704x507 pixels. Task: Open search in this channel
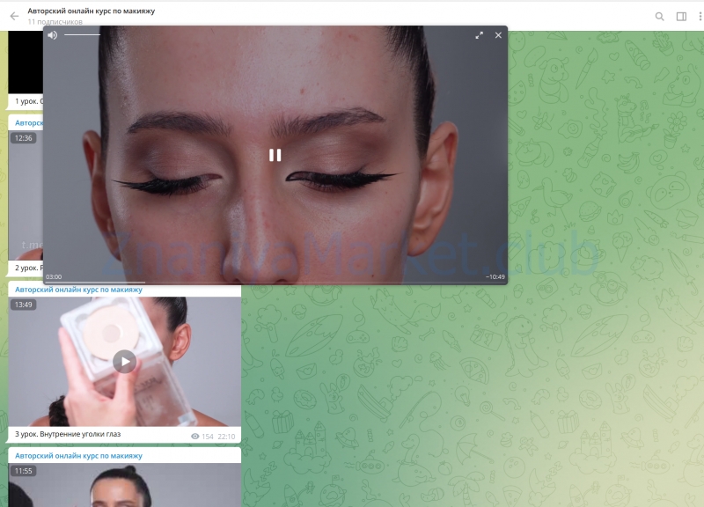[x=660, y=16]
